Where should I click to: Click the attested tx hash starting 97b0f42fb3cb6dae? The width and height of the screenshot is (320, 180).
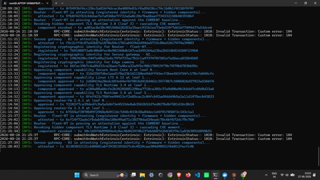[130, 16]
